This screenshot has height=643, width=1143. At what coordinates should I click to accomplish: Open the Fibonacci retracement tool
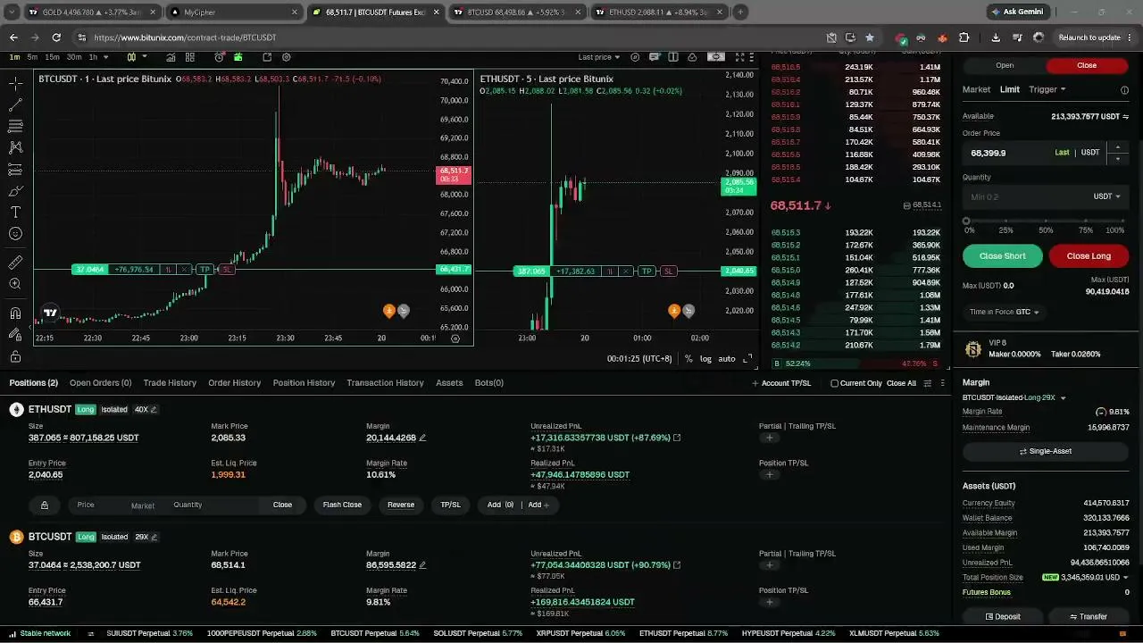pos(15,126)
